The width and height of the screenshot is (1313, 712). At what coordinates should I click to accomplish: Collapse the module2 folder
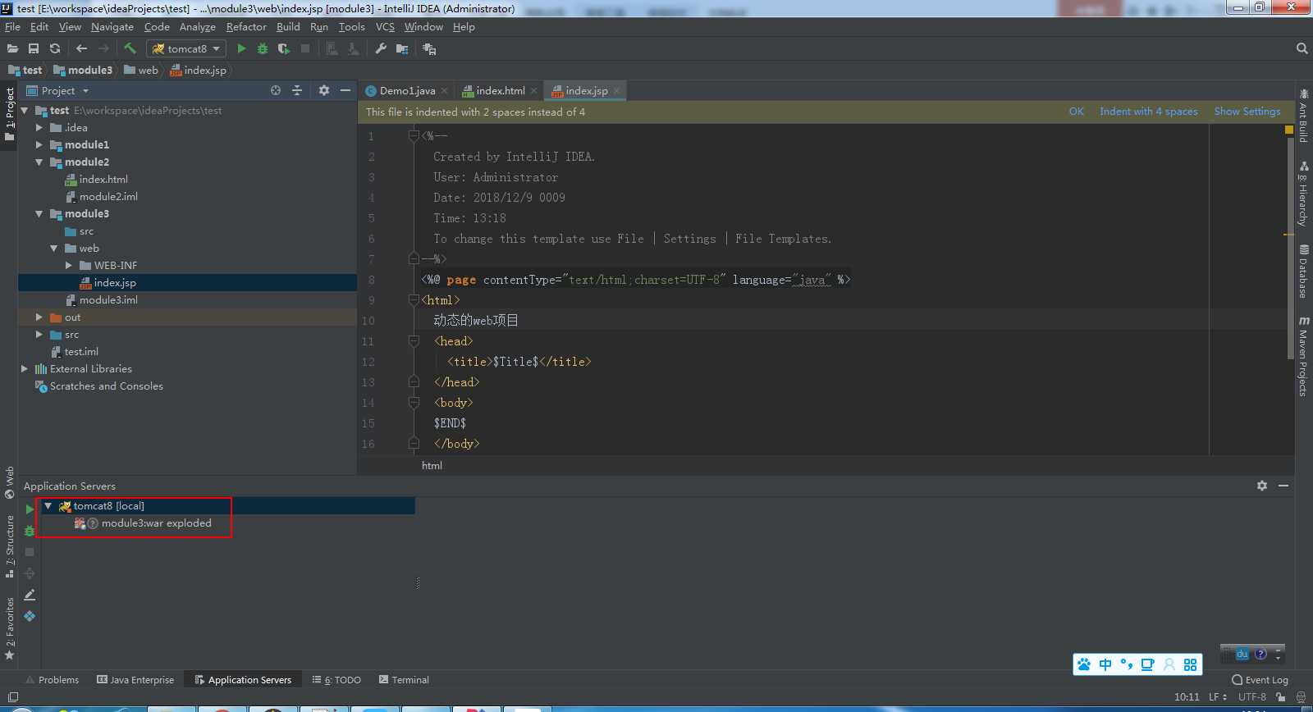coord(39,162)
